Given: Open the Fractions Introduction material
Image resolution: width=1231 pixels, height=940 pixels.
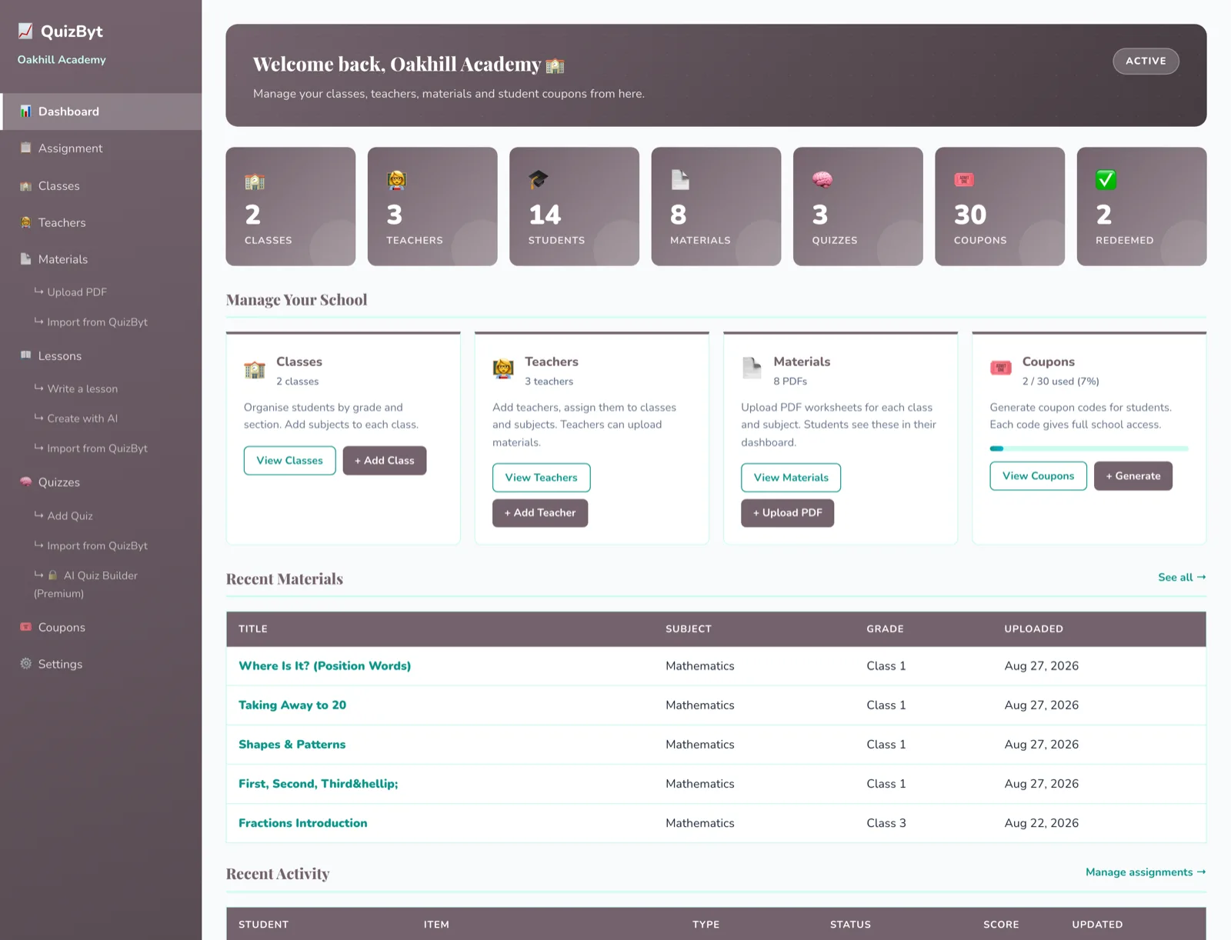Looking at the screenshot, I should click(303, 823).
